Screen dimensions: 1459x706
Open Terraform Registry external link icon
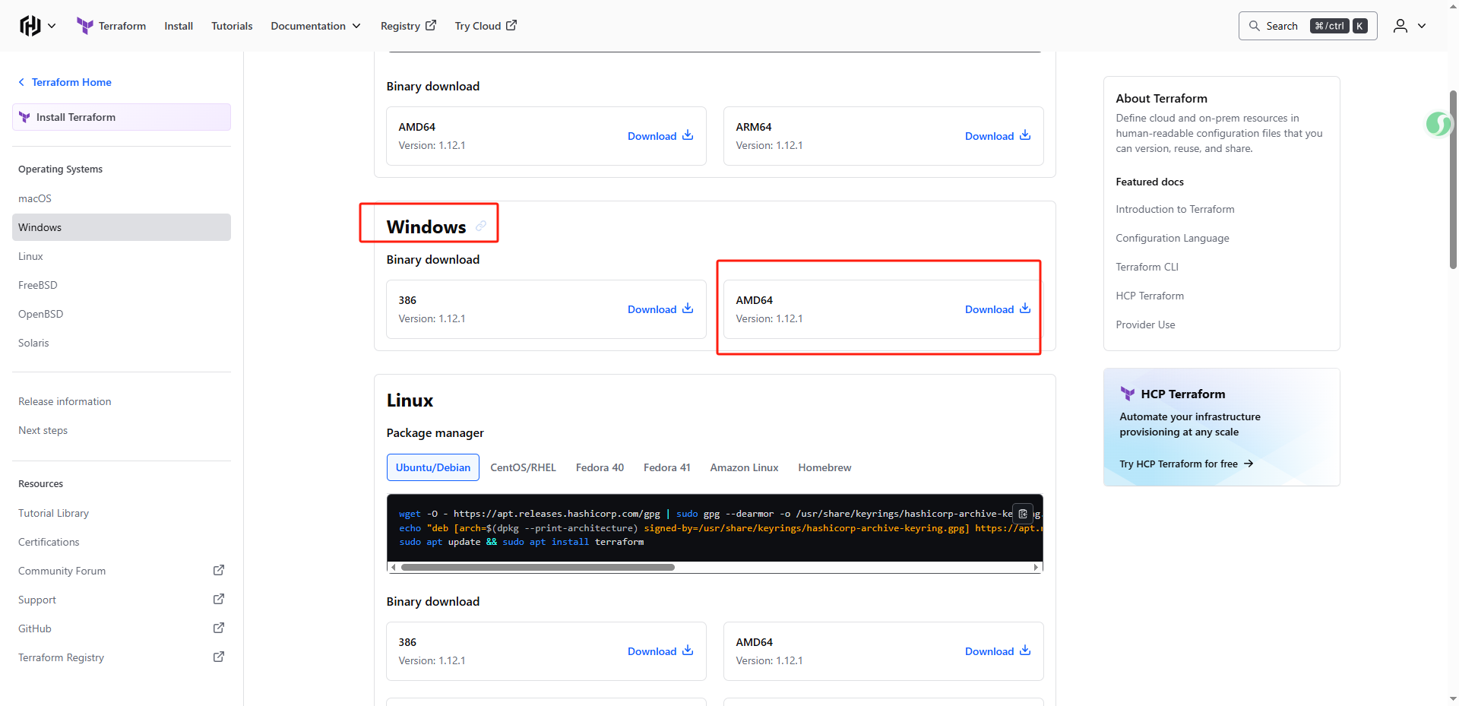[219, 657]
